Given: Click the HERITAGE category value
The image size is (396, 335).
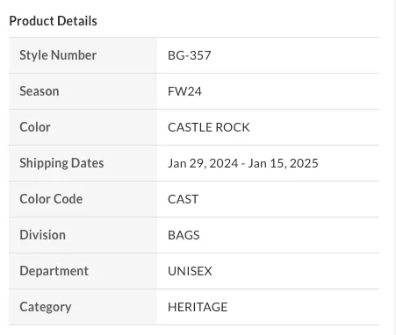Looking at the screenshot, I should [198, 307].
